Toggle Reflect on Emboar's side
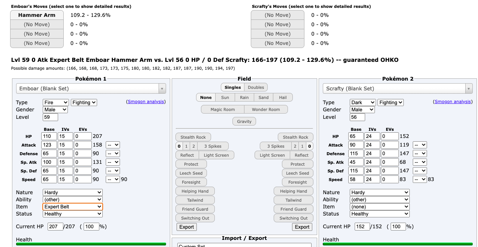This screenshot has width=478, height=247. pos(187,155)
